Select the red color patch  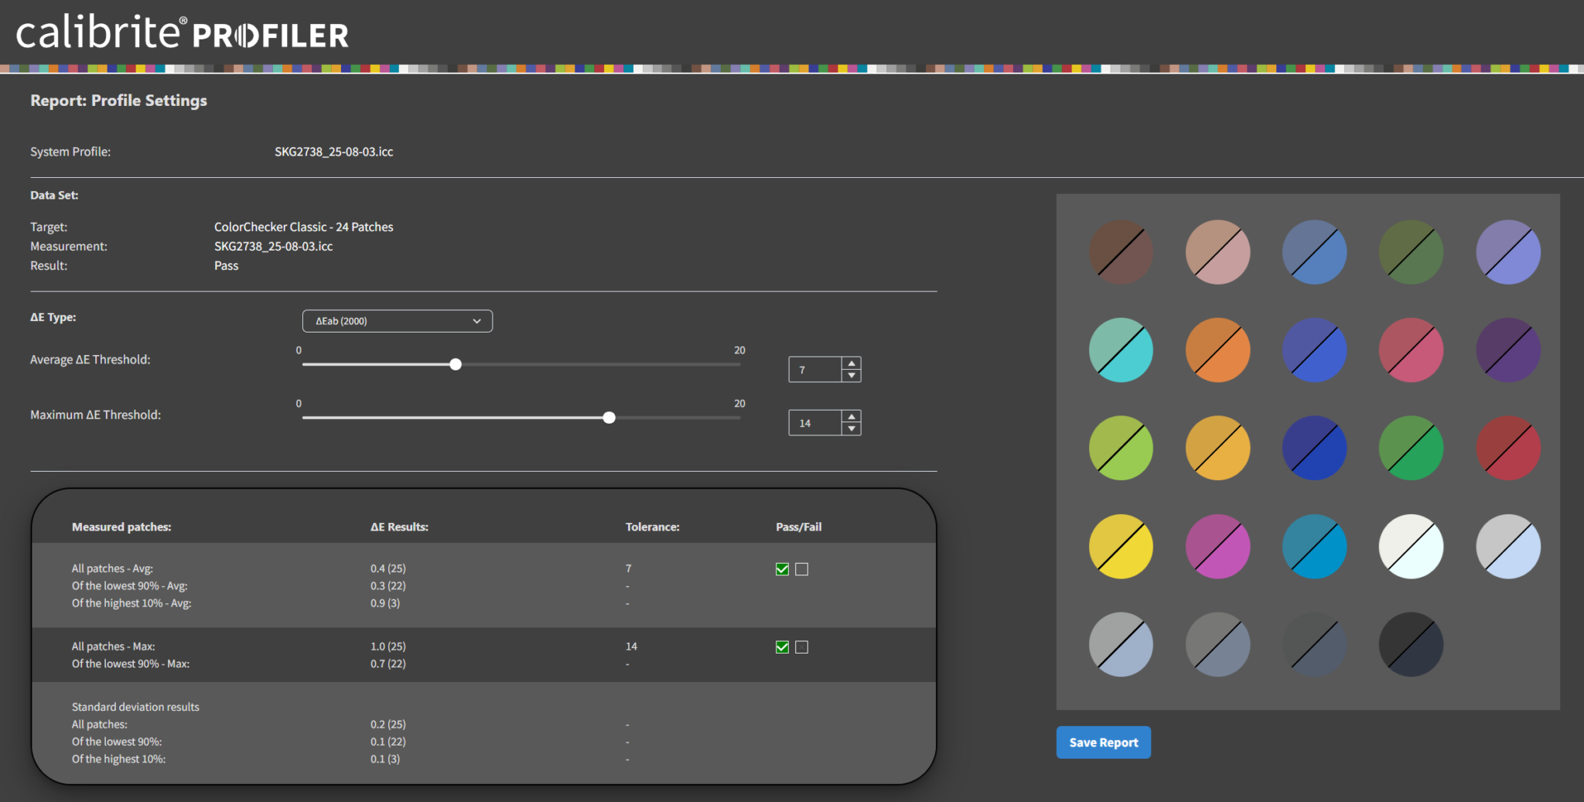[x=1507, y=449]
